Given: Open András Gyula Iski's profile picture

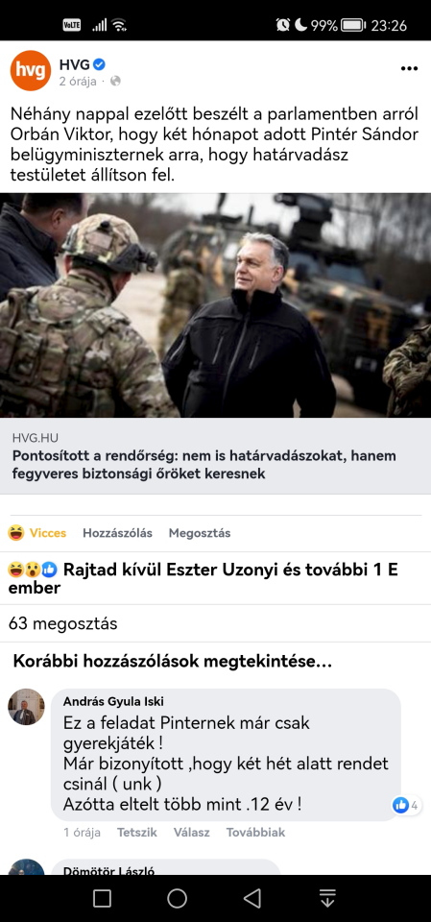Looking at the screenshot, I should point(26,707).
